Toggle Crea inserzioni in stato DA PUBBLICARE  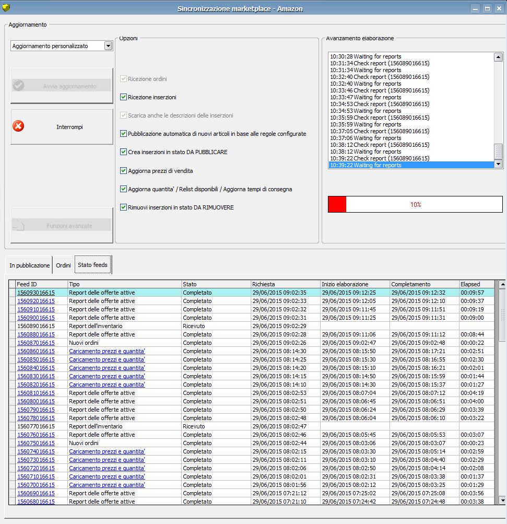[124, 152]
